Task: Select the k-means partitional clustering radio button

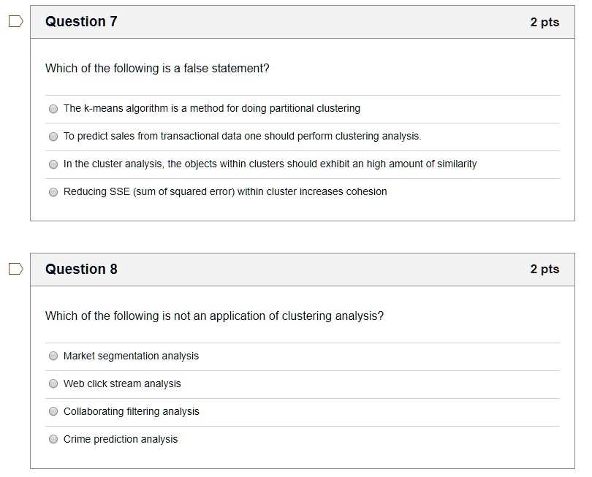Action: [53, 109]
